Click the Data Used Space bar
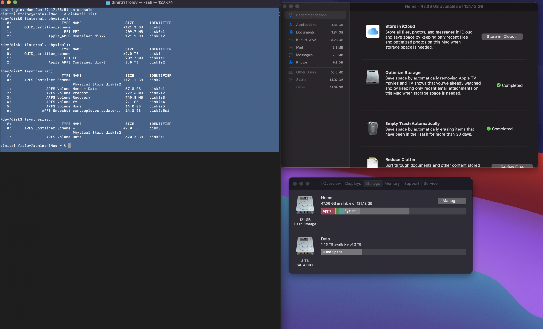Screen dimensions: 543x329 (342, 252)
